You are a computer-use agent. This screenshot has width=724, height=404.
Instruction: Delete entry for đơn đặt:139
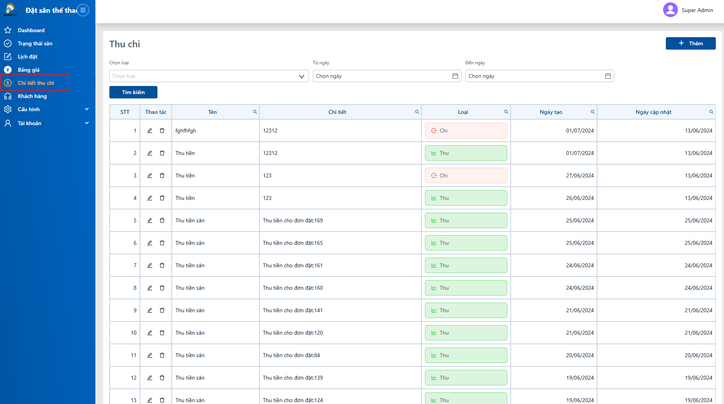[x=162, y=378]
